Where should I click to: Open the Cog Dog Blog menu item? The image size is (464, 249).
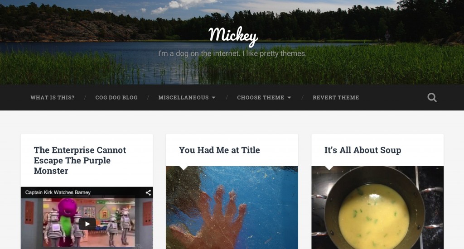point(116,97)
